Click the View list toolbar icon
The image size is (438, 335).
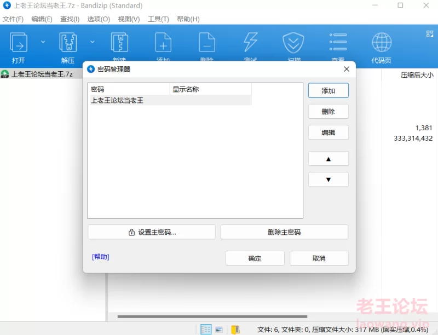(338, 42)
